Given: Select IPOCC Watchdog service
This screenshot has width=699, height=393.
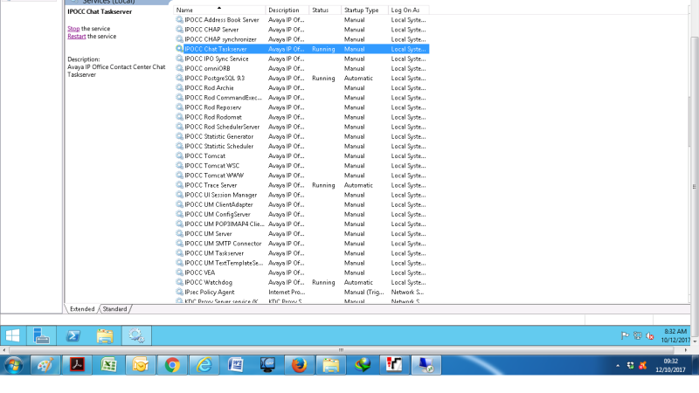Looking at the screenshot, I should coord(301,282).
